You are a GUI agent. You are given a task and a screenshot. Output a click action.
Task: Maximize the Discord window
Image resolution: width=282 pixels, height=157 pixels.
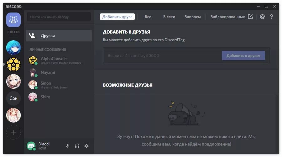(267, 7)
